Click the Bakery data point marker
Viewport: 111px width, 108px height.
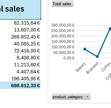pos(85,49)
